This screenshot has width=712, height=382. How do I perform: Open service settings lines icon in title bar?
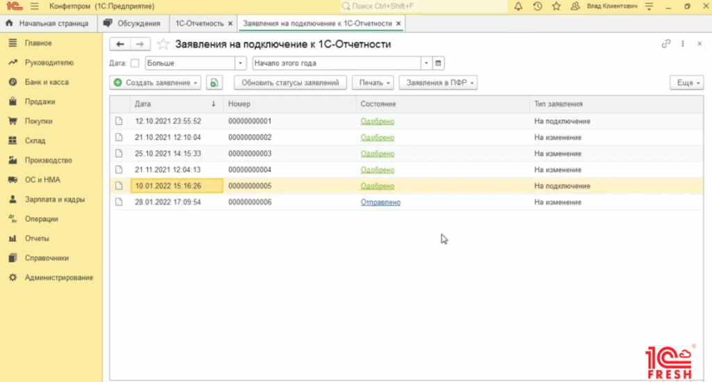point(649,6)
